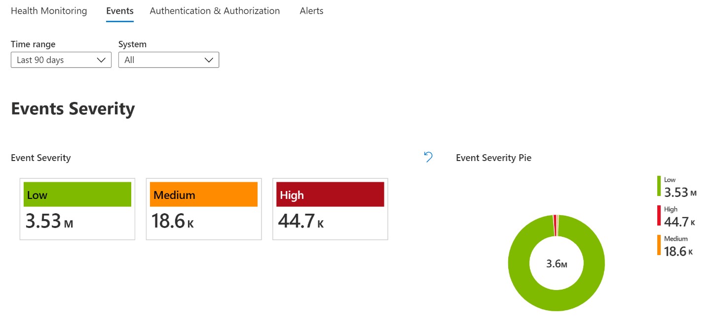Viewport: 712px width, 325px height.
Task: Click the Medium severity card
Action: [203, 208]
